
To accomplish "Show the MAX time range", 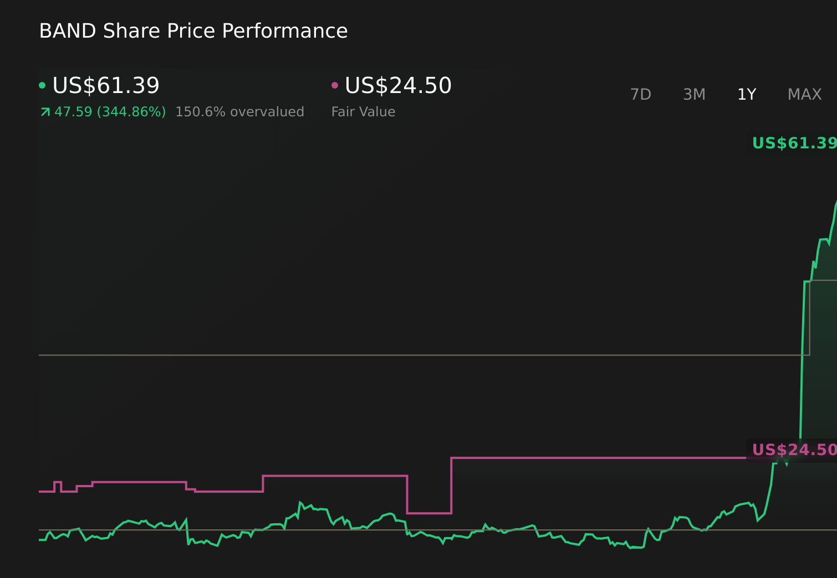I will click(804, 95).
